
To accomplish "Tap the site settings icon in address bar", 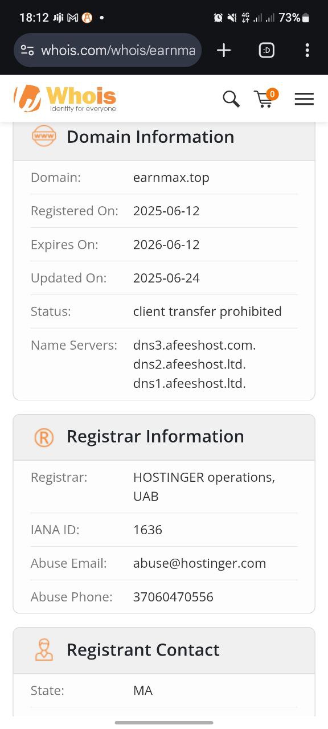I will [27, 50].
